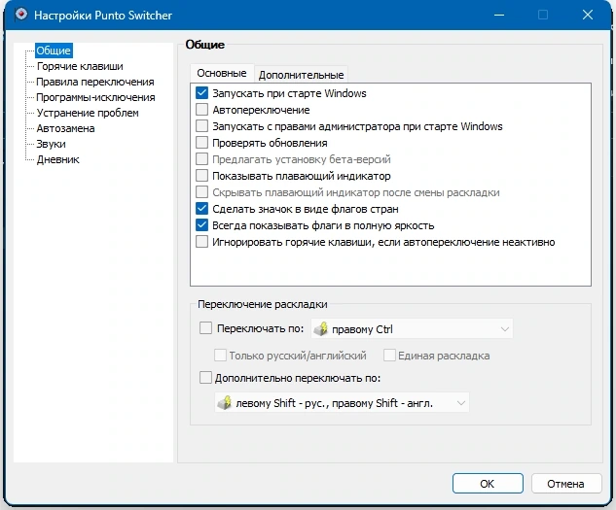616x510 pixels.
Task: Click keyboard icon in 'левому Shift' dropdown
Action: 225,402
